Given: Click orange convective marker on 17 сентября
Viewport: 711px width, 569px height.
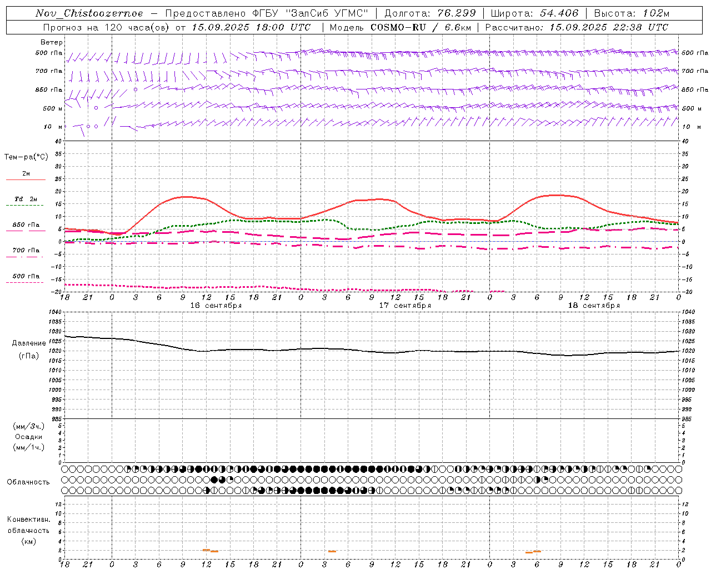Looking at the screenshot, I should coord(332,551).
